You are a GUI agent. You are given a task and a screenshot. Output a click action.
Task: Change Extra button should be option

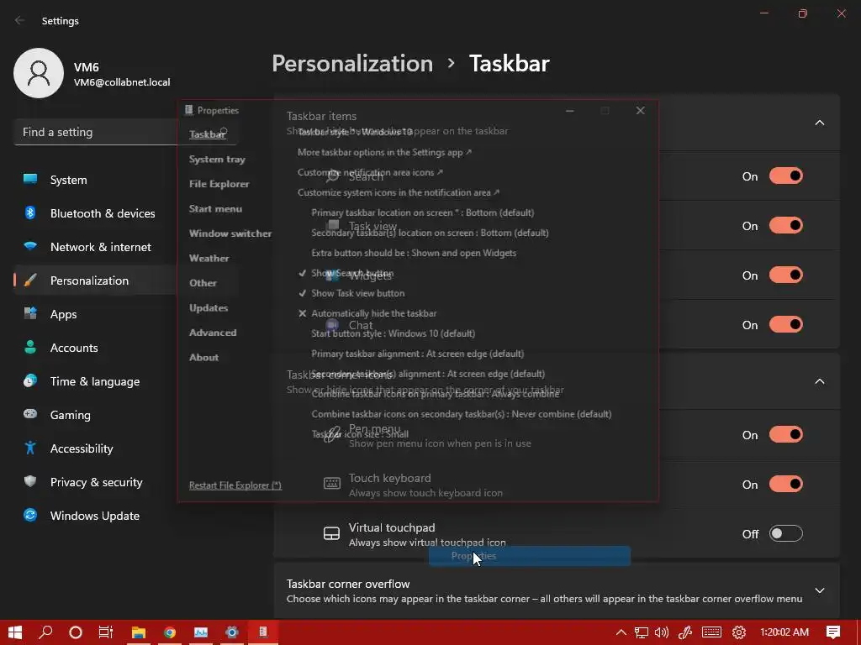click(x=414, y=254)
